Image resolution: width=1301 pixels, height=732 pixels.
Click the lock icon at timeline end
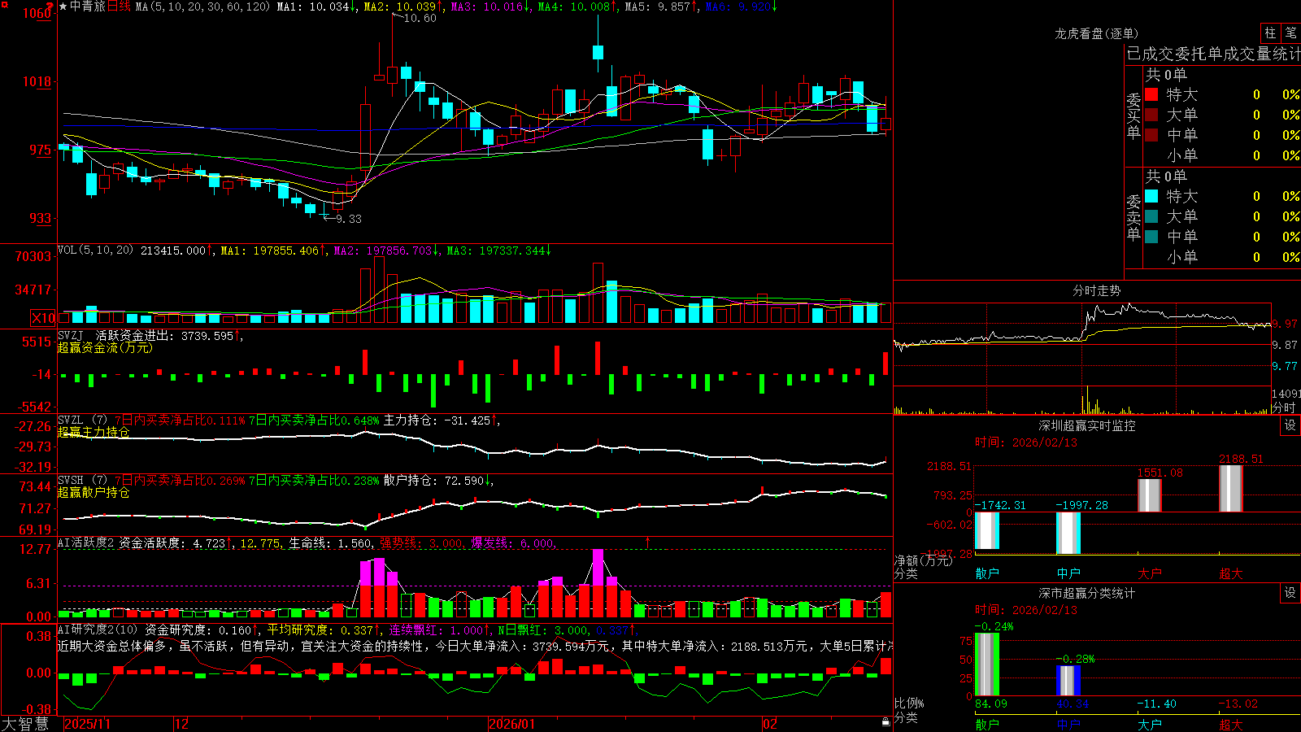885,722
